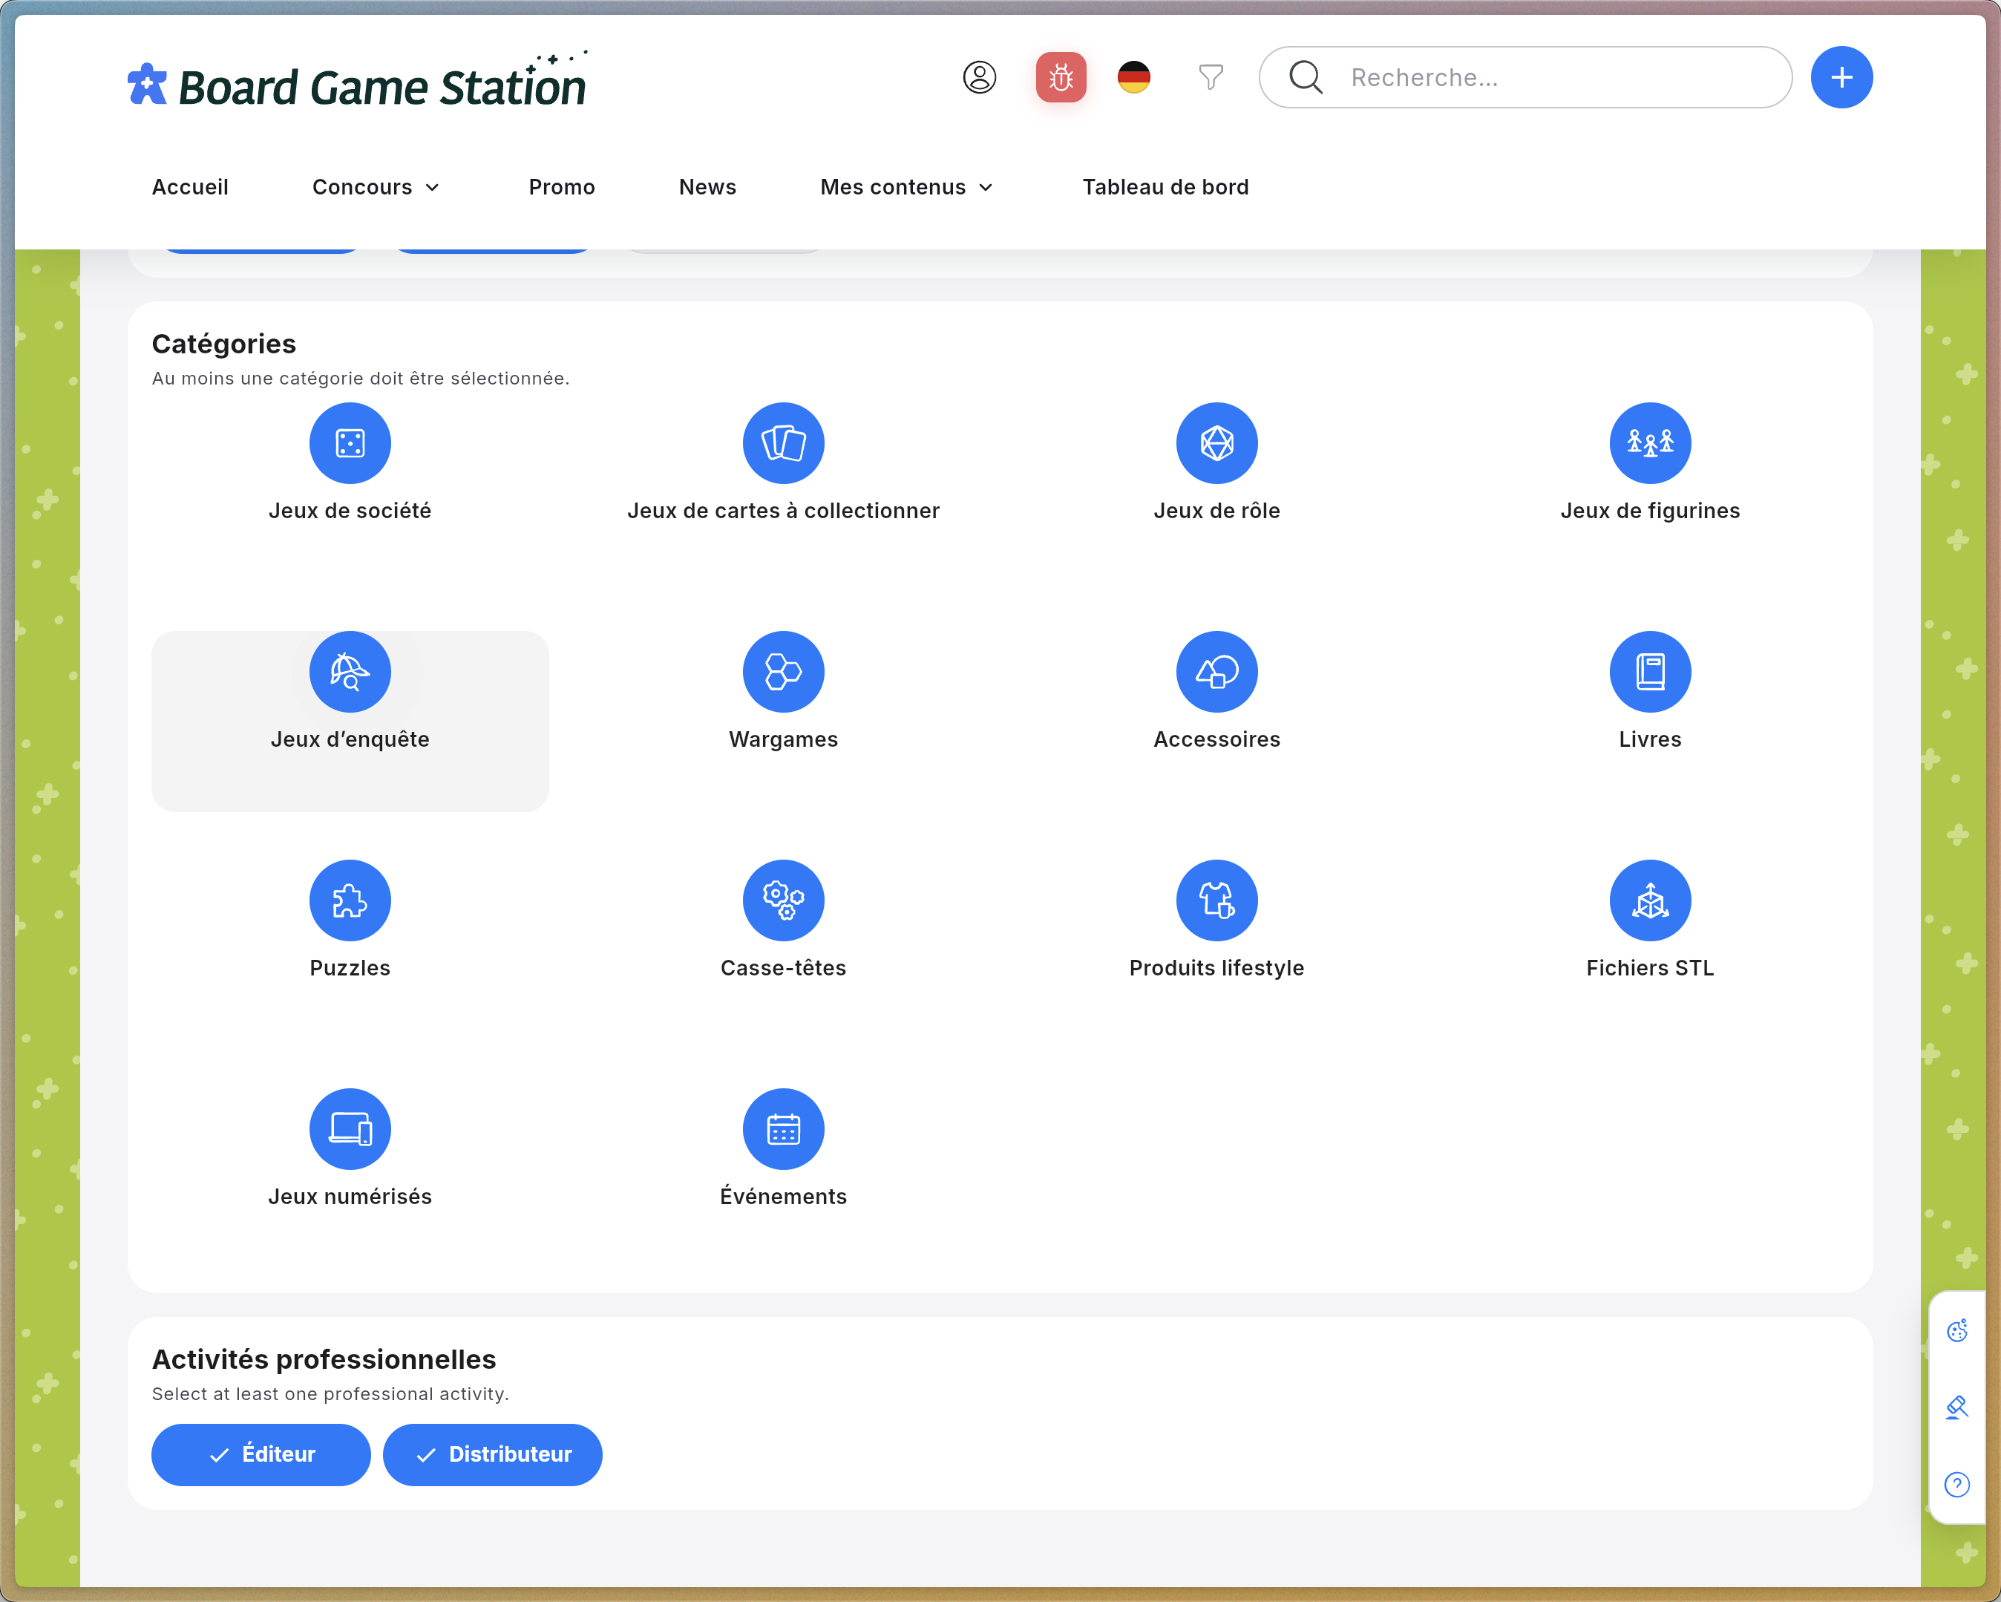Screen dimensions: 2001x1602
Task: Toggle the Éditeur professional activity
Action: click(x=261, y=1454)
